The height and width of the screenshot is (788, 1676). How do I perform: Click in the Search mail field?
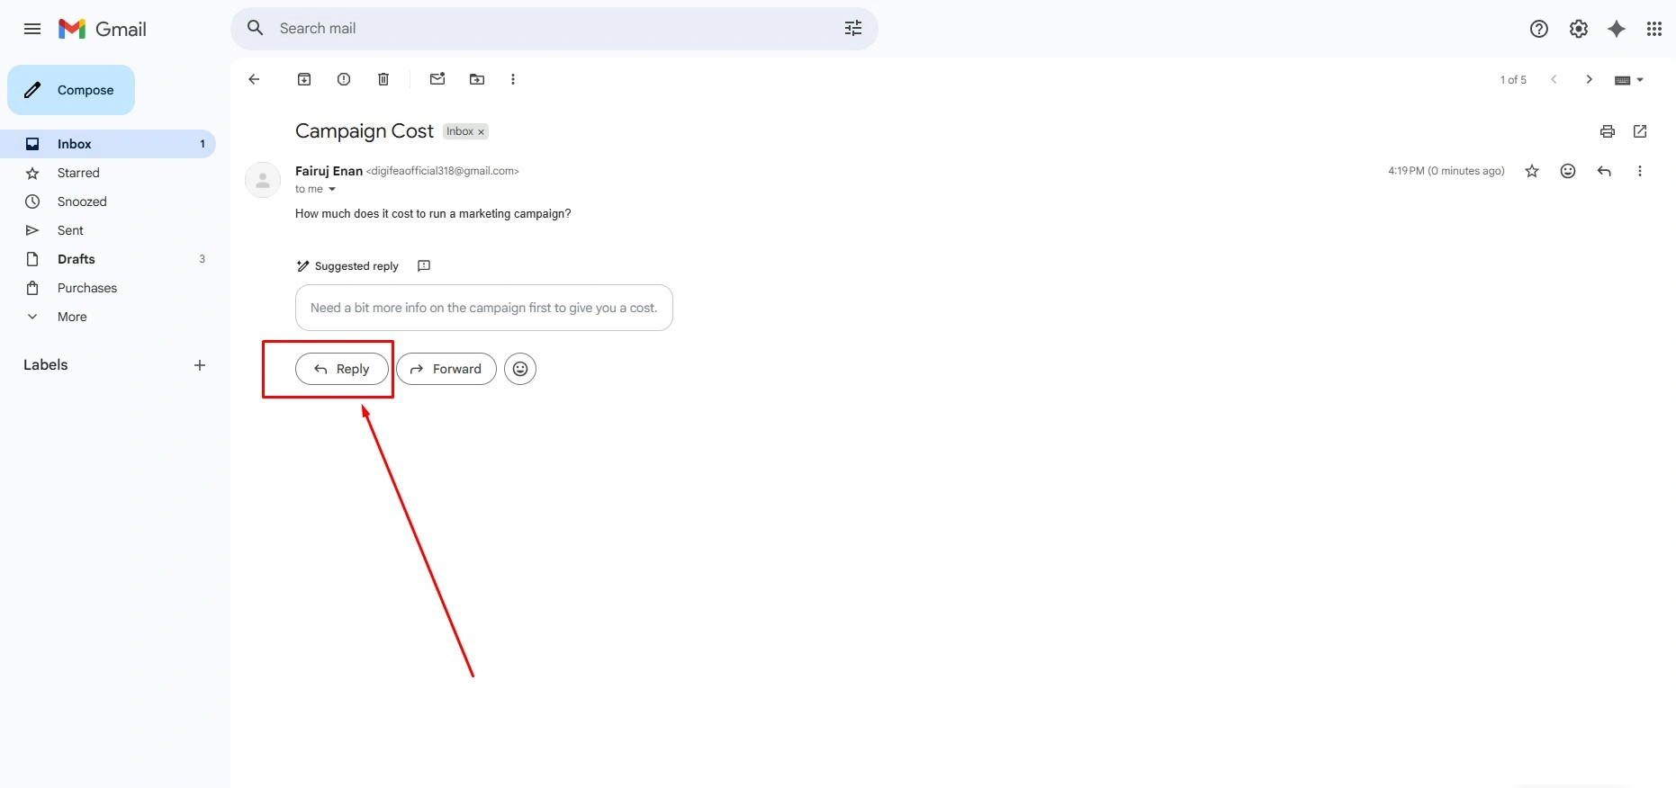tap(554, 28)
